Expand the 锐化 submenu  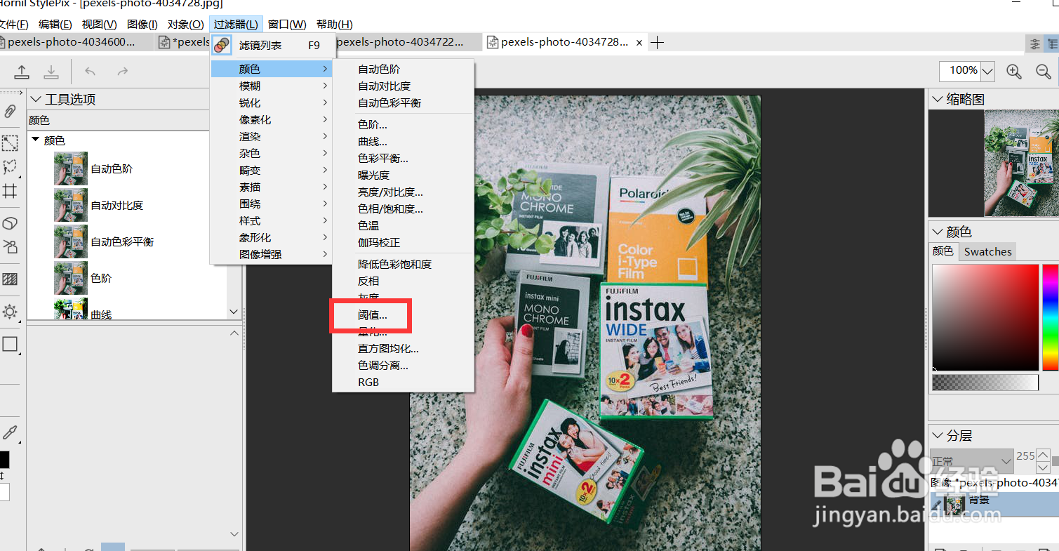point(272,102)
